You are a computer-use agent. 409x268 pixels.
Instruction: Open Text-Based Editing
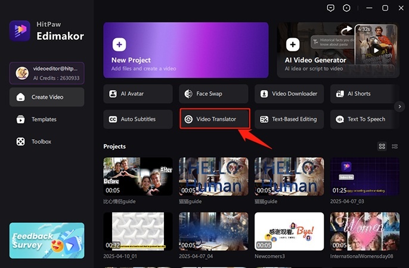coord(289,119)
